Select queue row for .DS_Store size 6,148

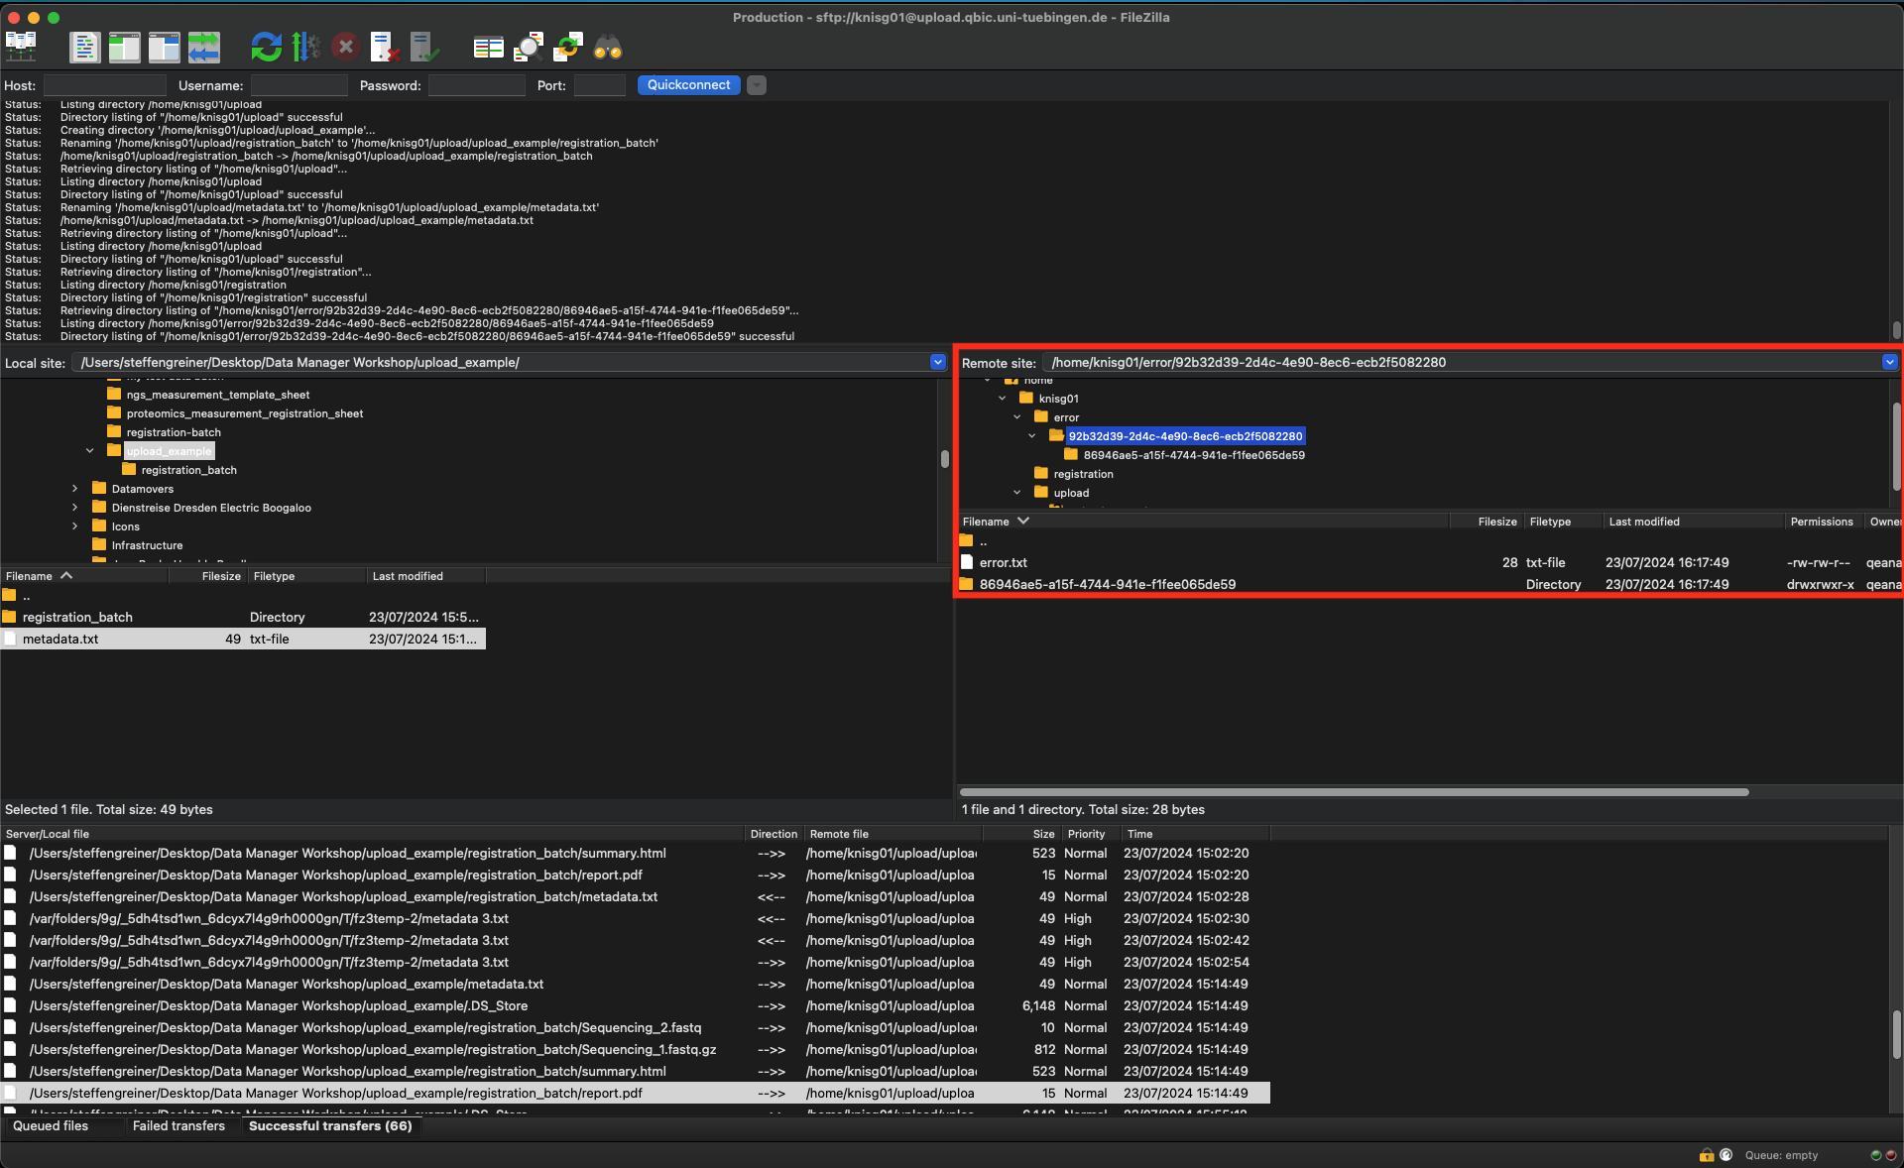[635, 1005]
